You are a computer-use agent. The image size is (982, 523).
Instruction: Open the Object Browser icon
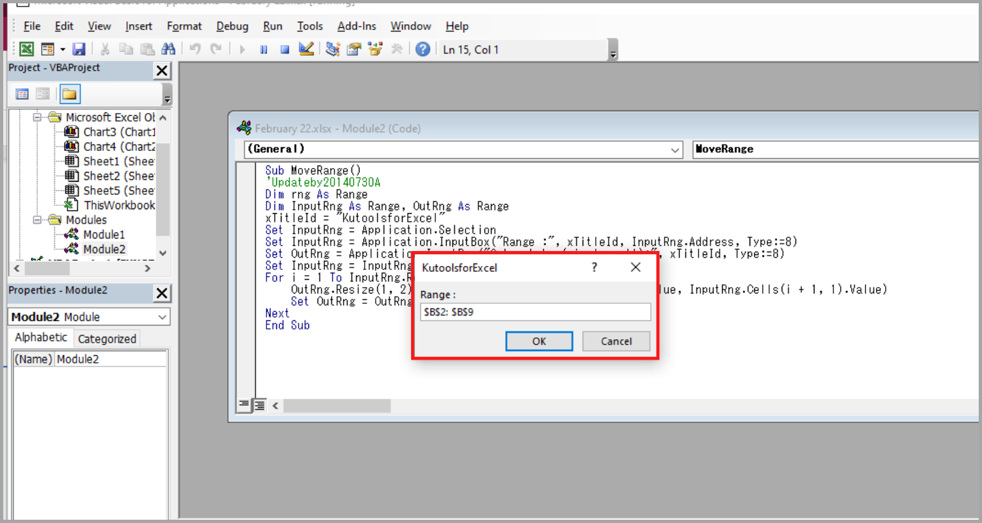[x=374, y=48]
